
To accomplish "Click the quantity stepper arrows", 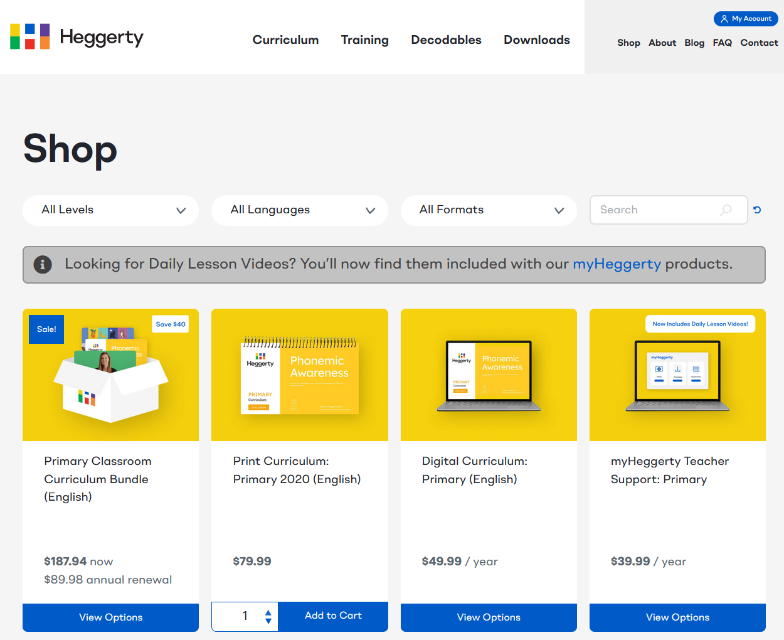I will 268,616.
